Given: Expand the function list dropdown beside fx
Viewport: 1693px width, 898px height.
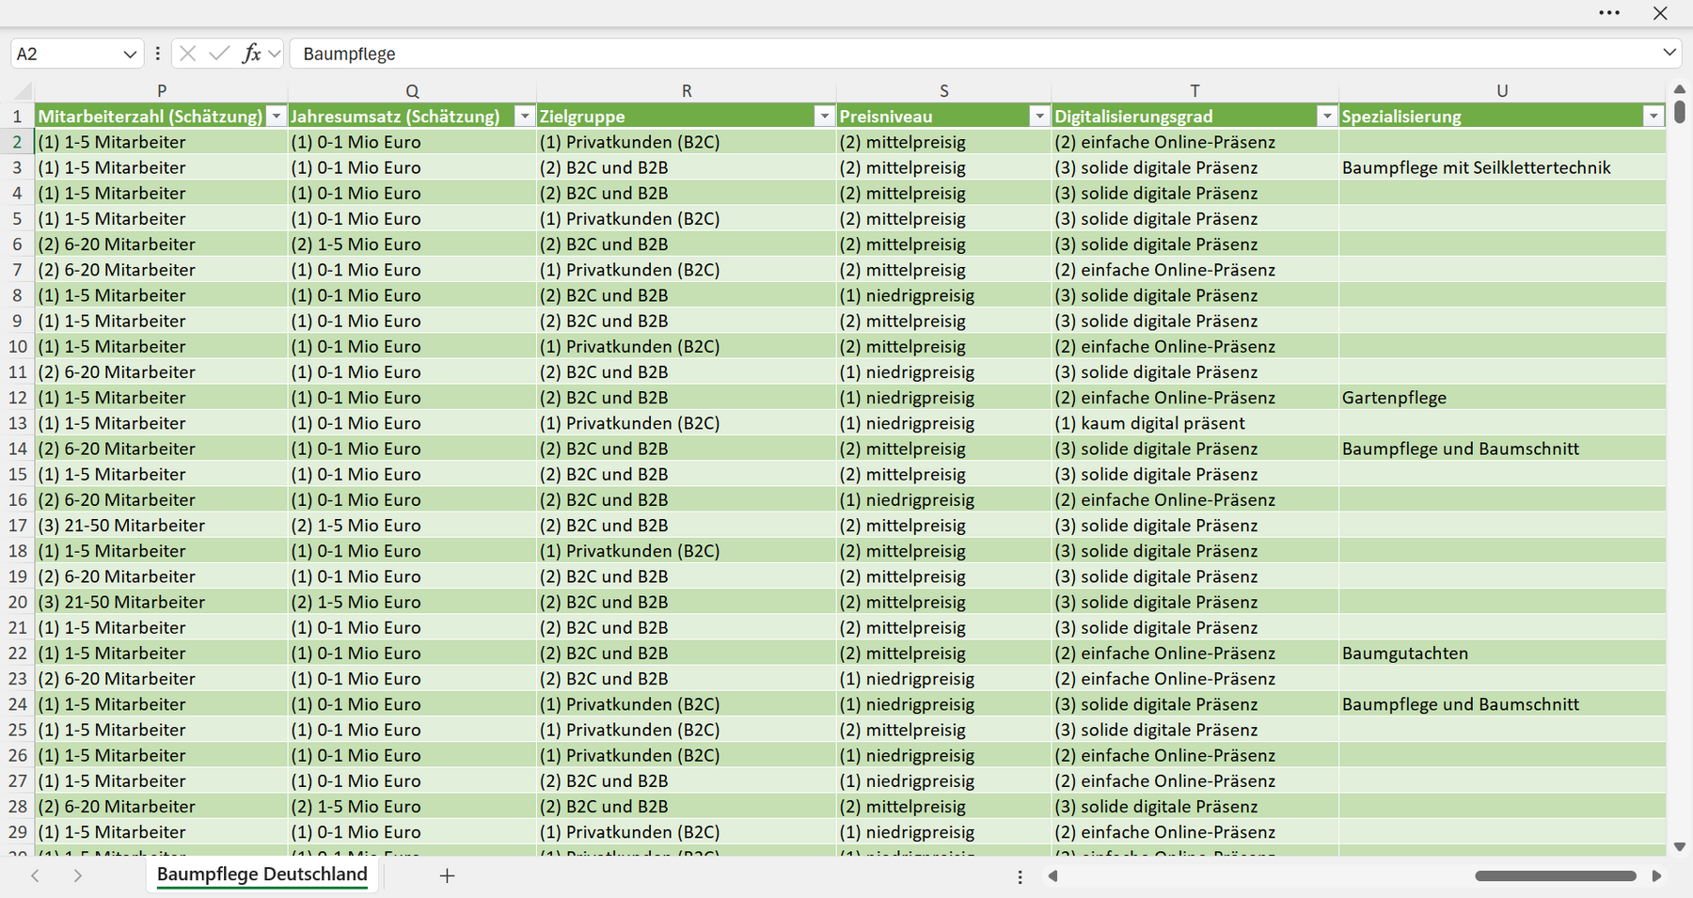Looking at the screenshot, I should click(274, 54).
